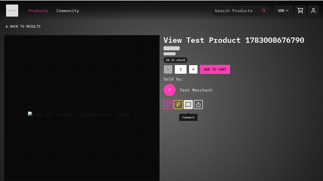Screen dimensions: 323x181
Task: Click the Test Merchant avatar circle
Action: point(170,90)
